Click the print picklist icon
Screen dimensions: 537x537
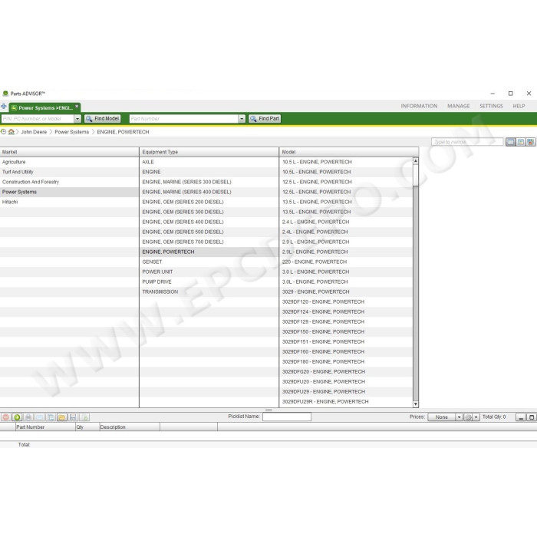point(28,417)
